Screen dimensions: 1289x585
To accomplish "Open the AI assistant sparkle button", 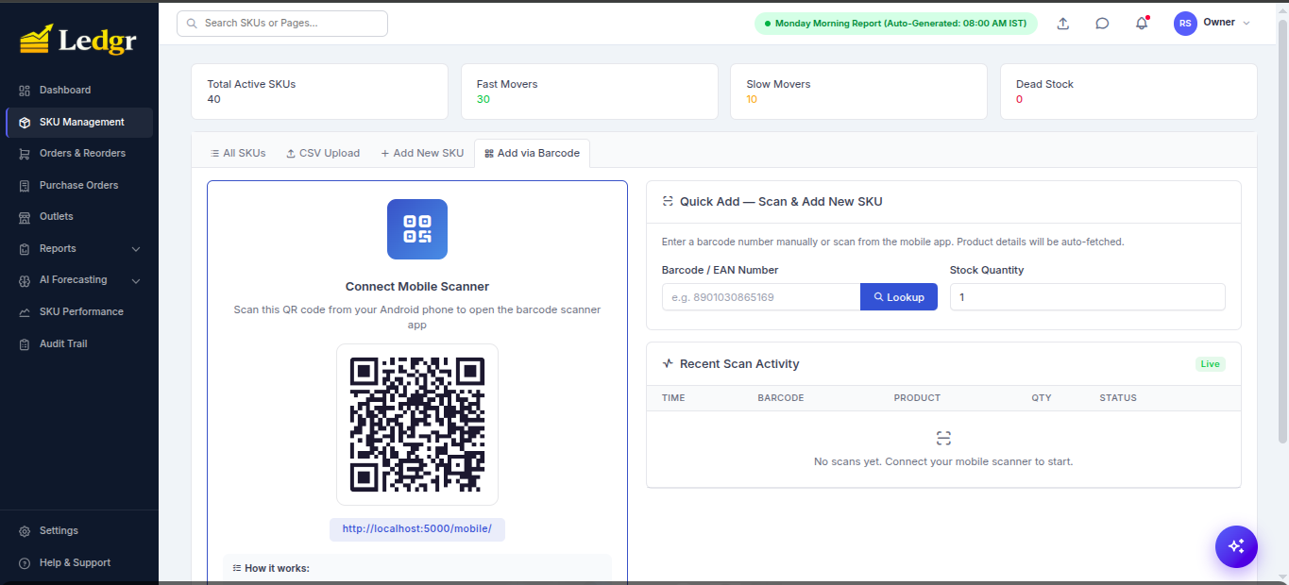I will (1236, 546).
